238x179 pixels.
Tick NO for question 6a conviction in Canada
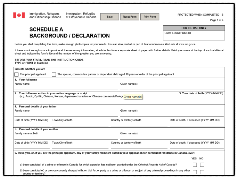[202, 165]
